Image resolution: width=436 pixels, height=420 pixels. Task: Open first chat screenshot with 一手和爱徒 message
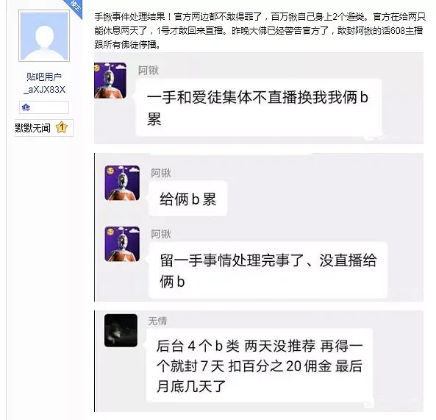[x=259, y=98]
